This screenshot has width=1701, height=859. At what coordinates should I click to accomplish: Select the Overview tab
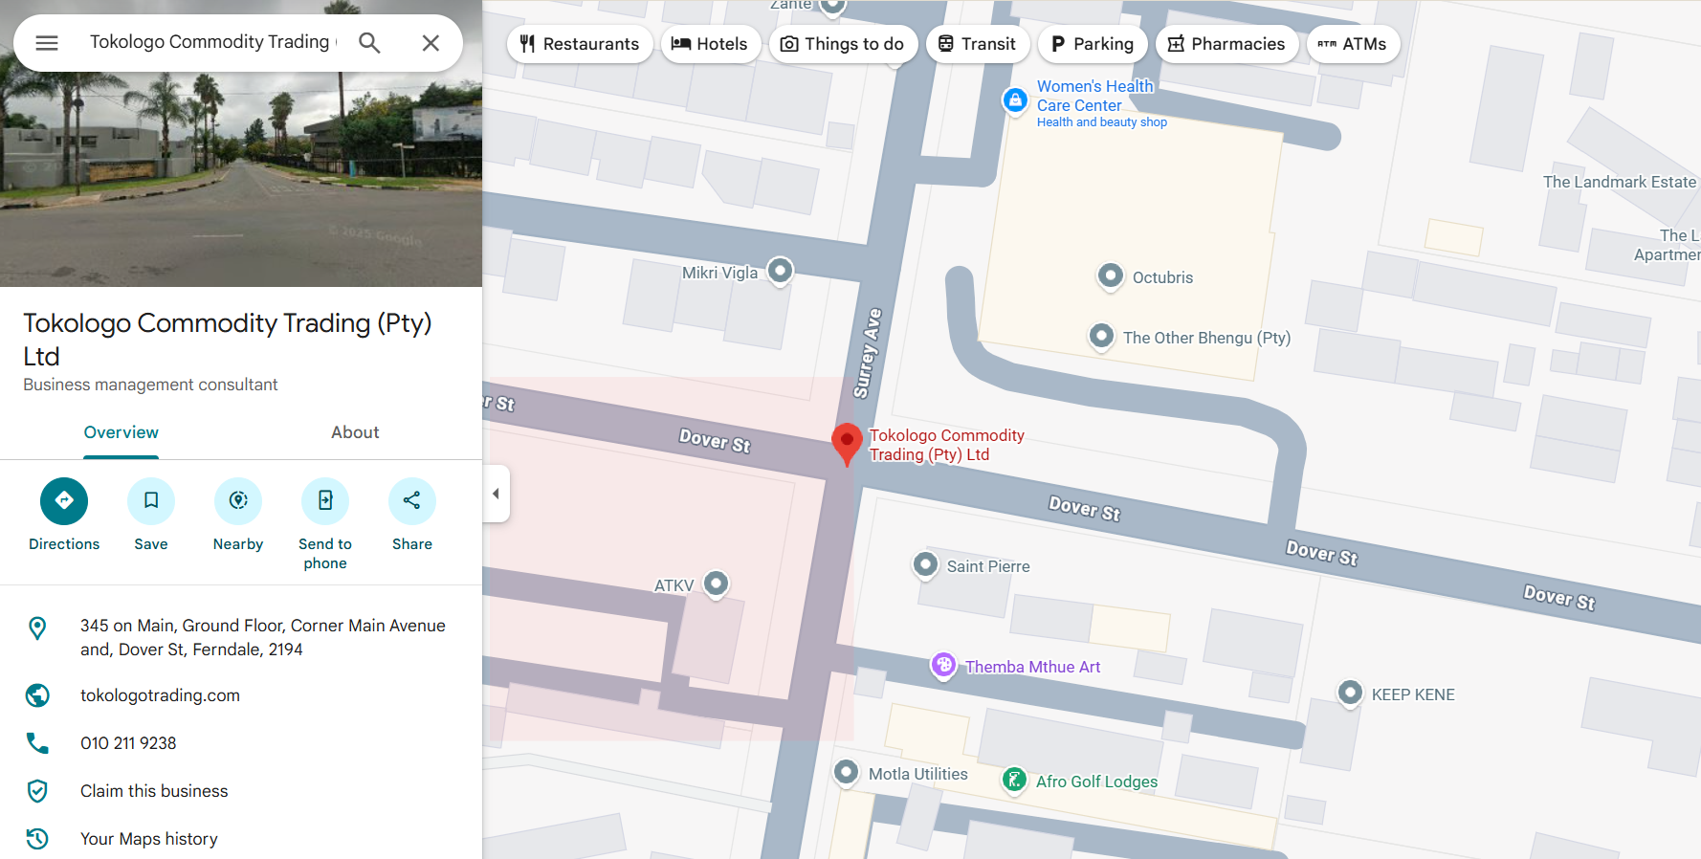coord(121,432)
